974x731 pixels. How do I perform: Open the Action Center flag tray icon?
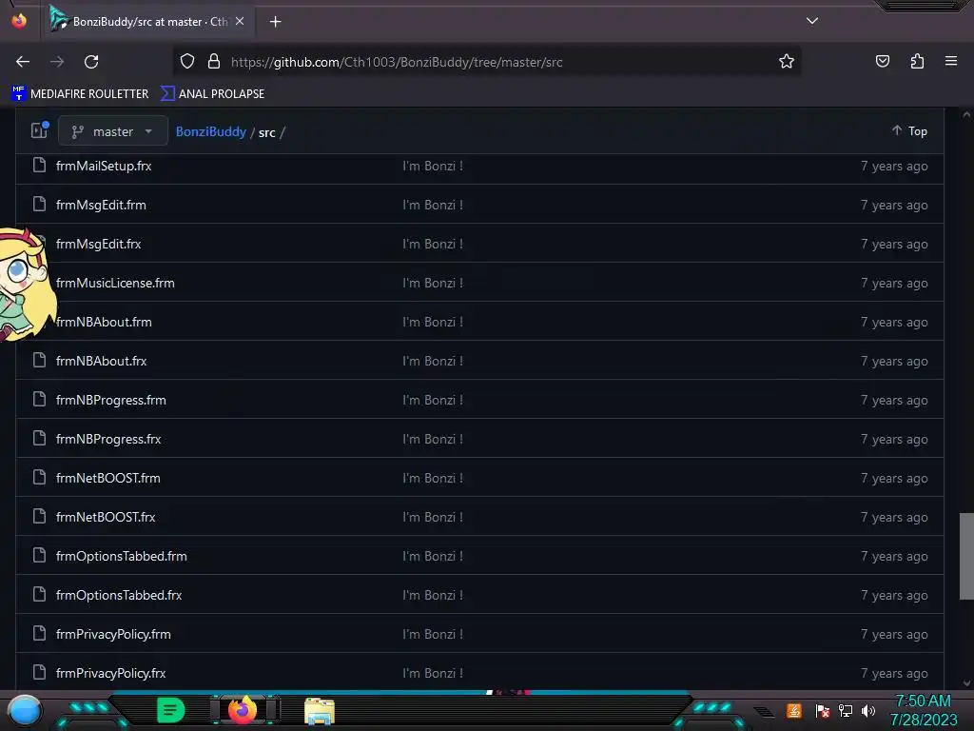(823, 710)
